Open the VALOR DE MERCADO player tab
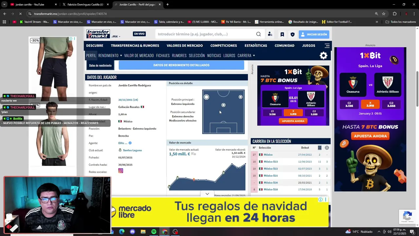The image size is (419, 236). pos(139,55)
